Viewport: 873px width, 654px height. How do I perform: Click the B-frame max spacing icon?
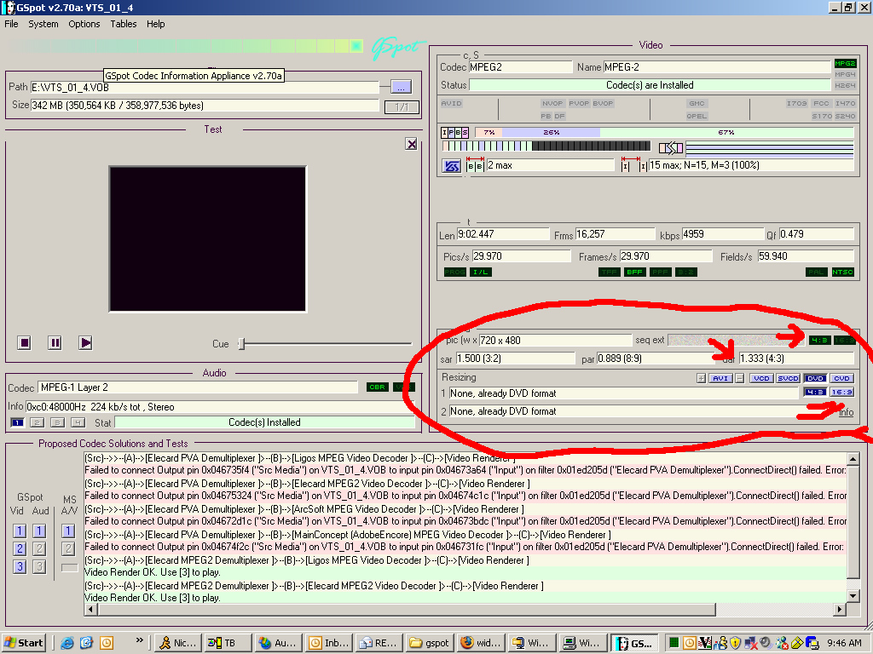coord(475,165)
